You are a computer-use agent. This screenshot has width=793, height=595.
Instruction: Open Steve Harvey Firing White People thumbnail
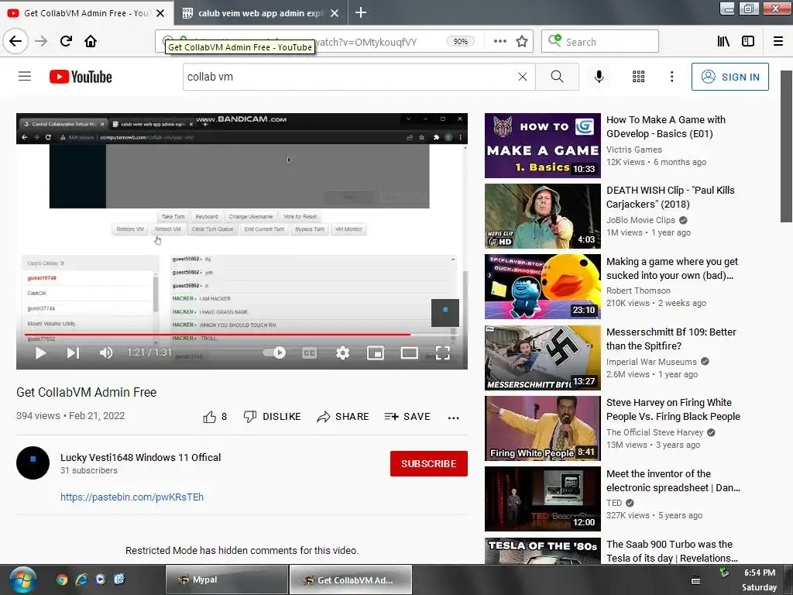543,428
